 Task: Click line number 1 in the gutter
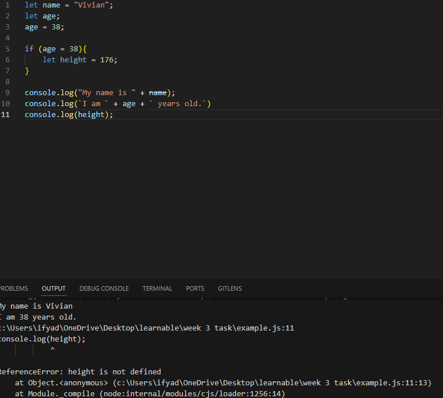(7, 5)
